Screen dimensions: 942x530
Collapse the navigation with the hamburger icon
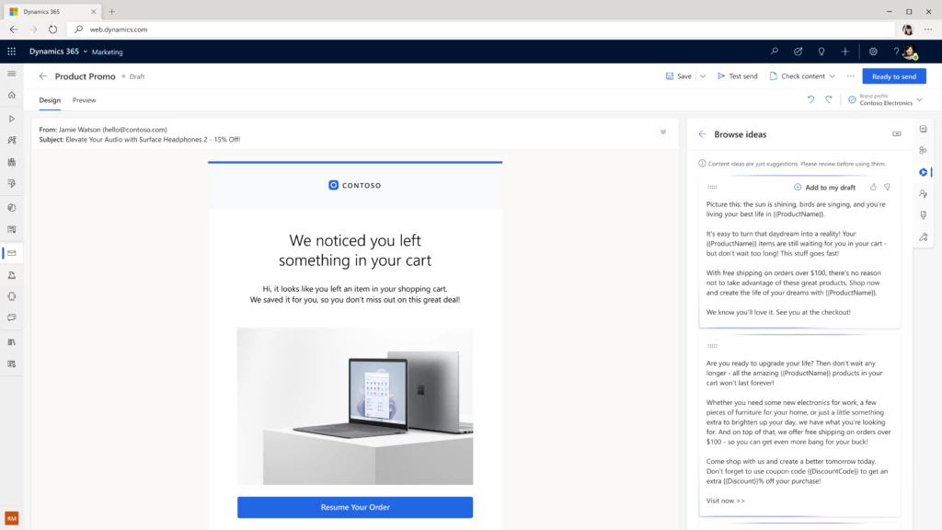coord(11,73)
